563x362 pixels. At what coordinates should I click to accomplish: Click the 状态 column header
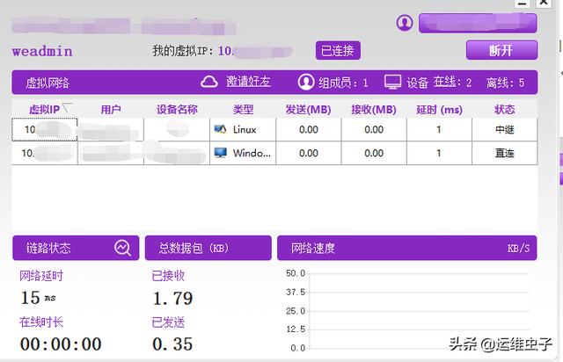point(504,110)
